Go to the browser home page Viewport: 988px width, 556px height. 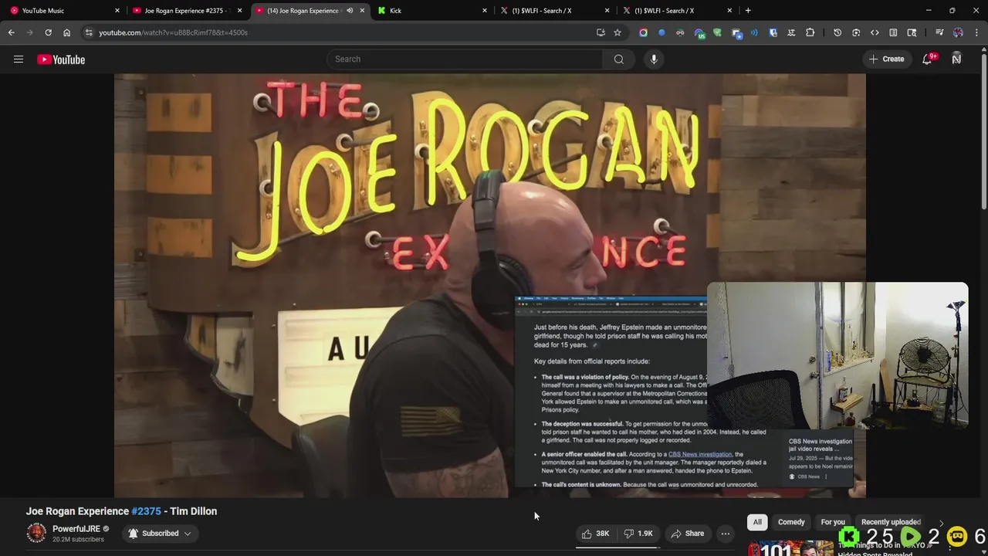(x=66, y=32)
